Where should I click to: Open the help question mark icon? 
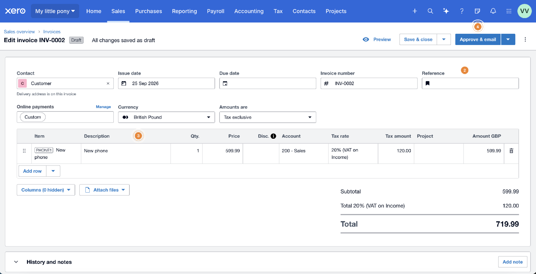click(x=461, y=11)
